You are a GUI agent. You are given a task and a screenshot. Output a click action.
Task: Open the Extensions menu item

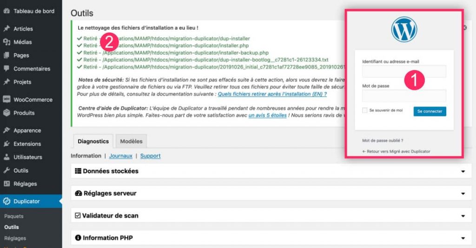(x=31, y=144)
